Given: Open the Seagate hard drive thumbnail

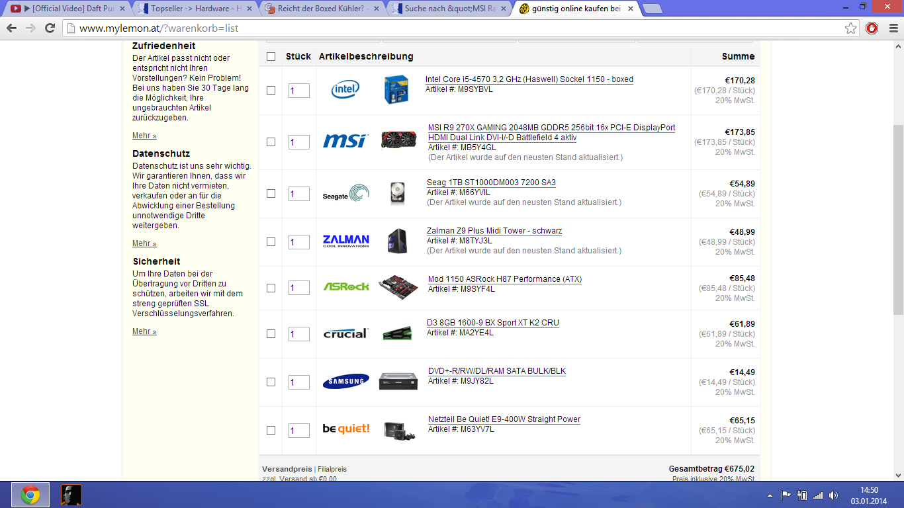Looking at the screenshot, I should click(x=397, y=193).
